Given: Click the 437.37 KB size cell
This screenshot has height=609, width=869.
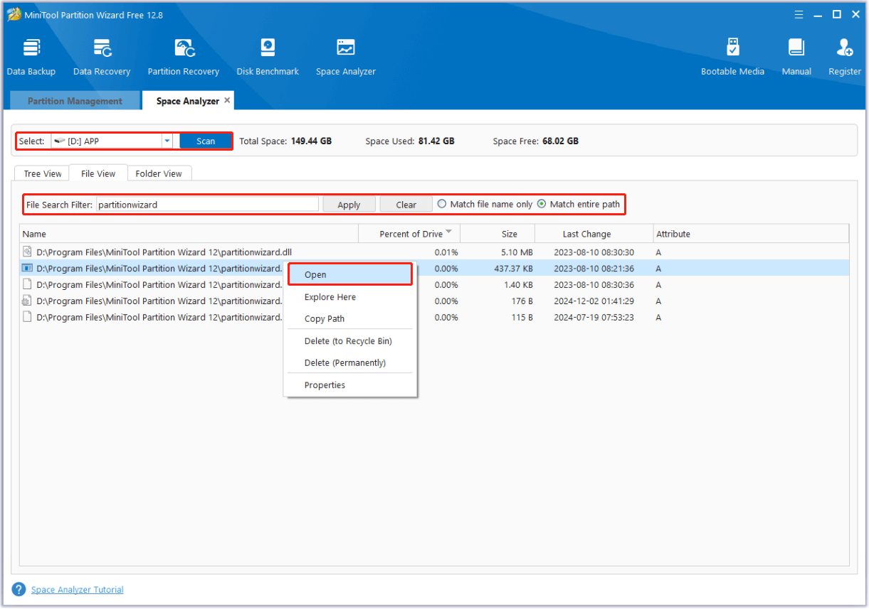Looking at the screenshot, I should pos(512,268).
